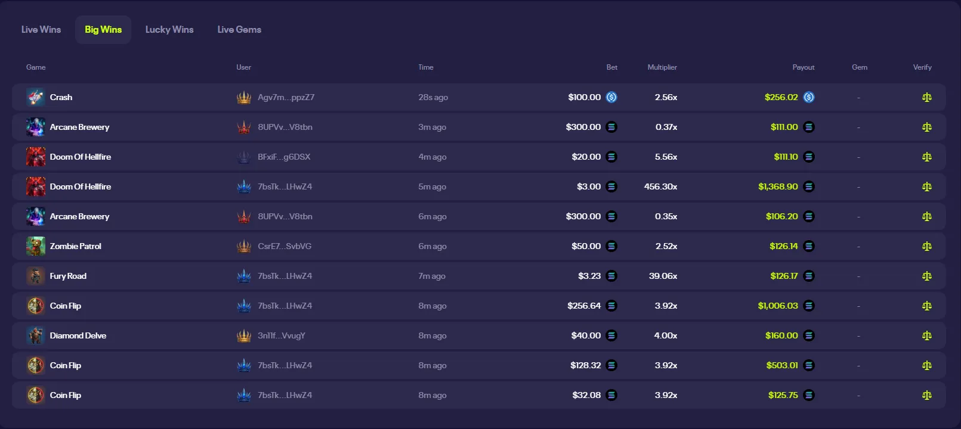Click the 28s ago timestamp
Viewport: 961px width, 429px height.
click(433, 97)
